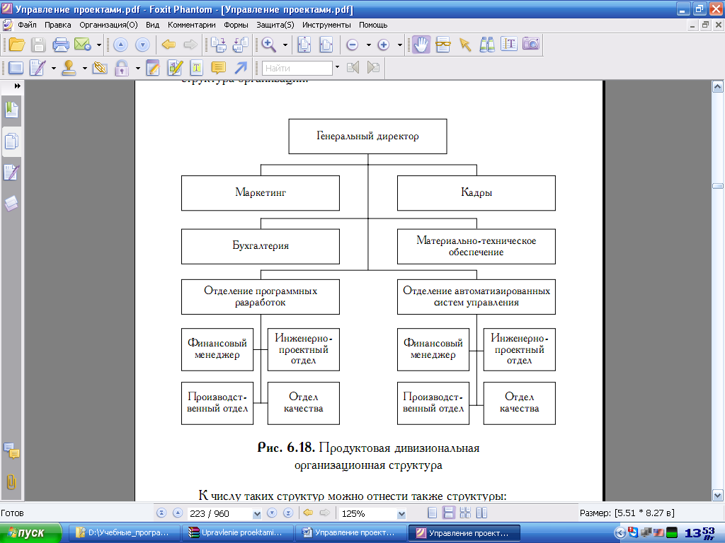This screenshot has height=543, width=725.
Task: Switch to D:\Учебные_програ... taskbar window
Action: click(123, 533)
